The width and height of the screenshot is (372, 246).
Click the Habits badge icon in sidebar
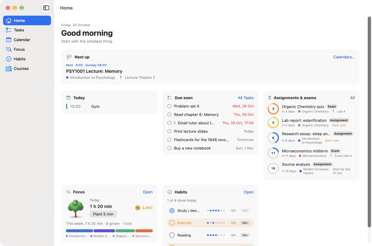click(9, 59)
